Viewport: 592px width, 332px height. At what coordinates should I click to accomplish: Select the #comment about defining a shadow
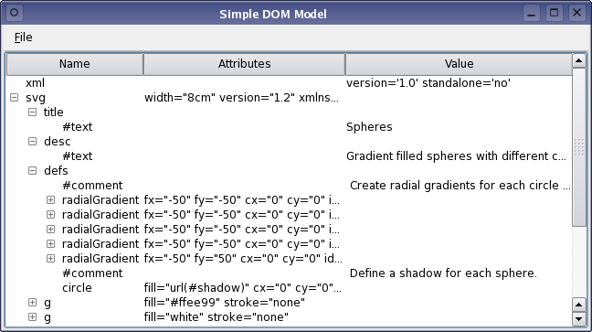pyautogui.click(x=290, y=273)
